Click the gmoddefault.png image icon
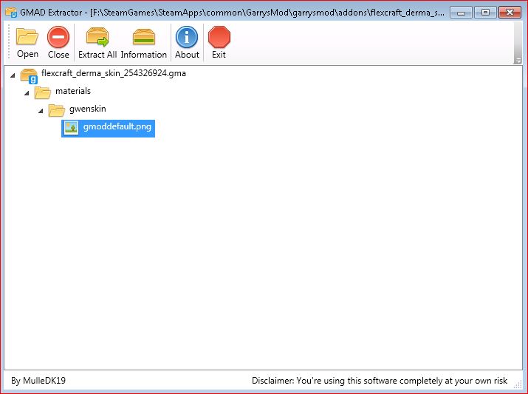This screenshot has height=394, width=528. point(71,128)
